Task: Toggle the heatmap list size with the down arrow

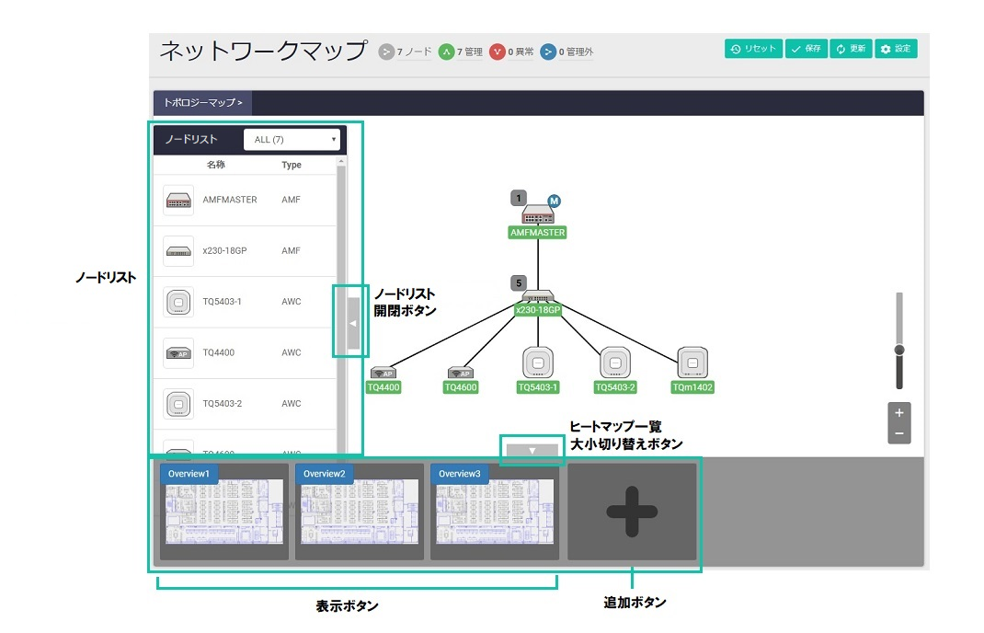Action: pos(532,451)
